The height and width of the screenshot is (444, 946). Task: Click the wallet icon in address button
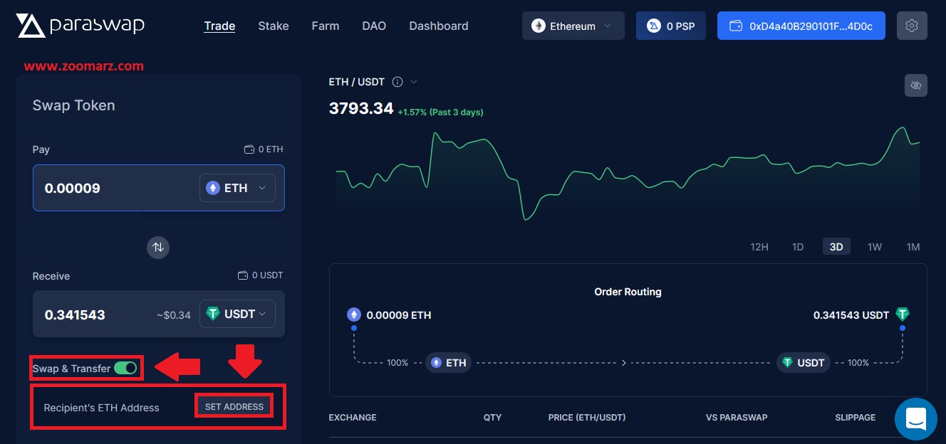[737, 26]
